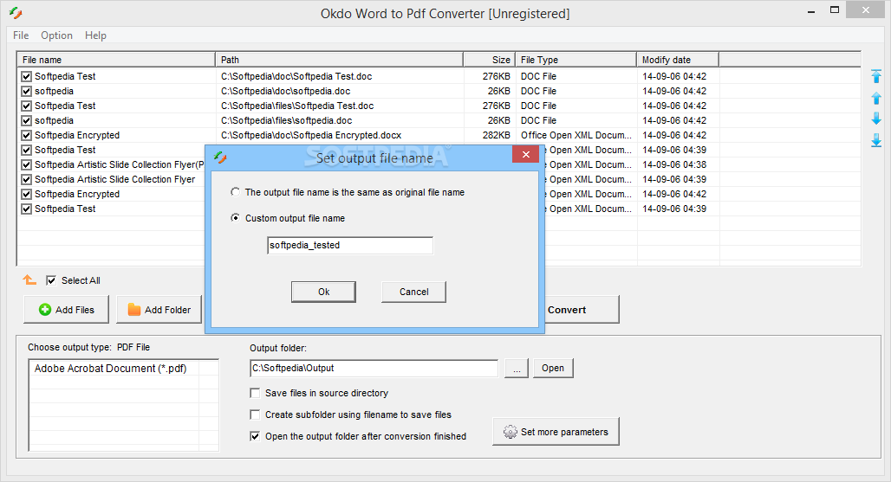Enable Create subfolder using filename option
The width and height of the screenshot is (891, 482).
point(255,415)
